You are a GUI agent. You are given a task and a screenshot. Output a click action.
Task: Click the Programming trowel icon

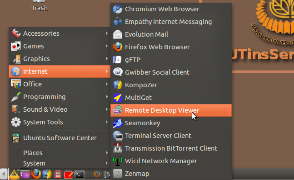pos(16,97)
